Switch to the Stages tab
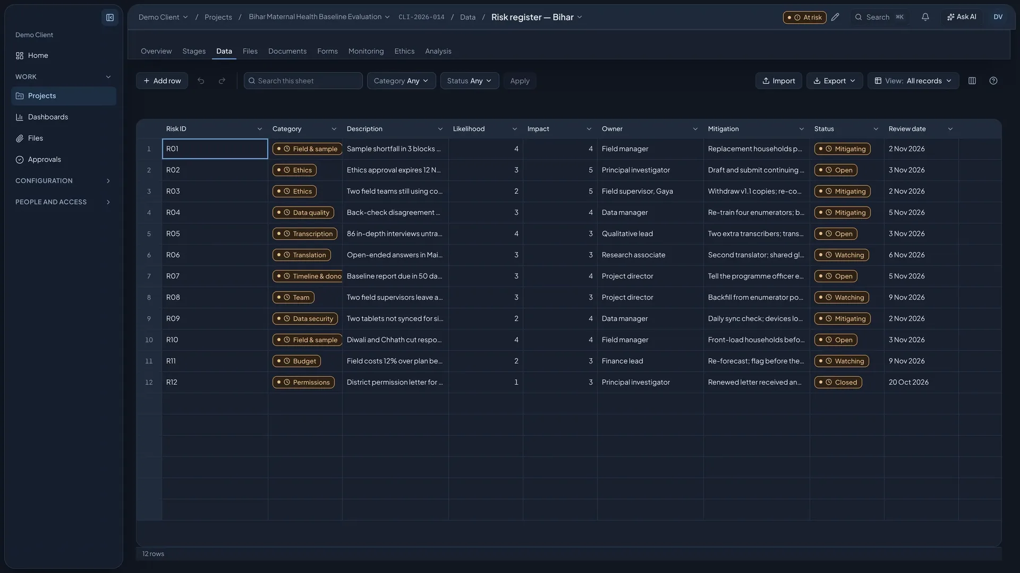This screenshot has height=573, width=1020. click(194, 51)
